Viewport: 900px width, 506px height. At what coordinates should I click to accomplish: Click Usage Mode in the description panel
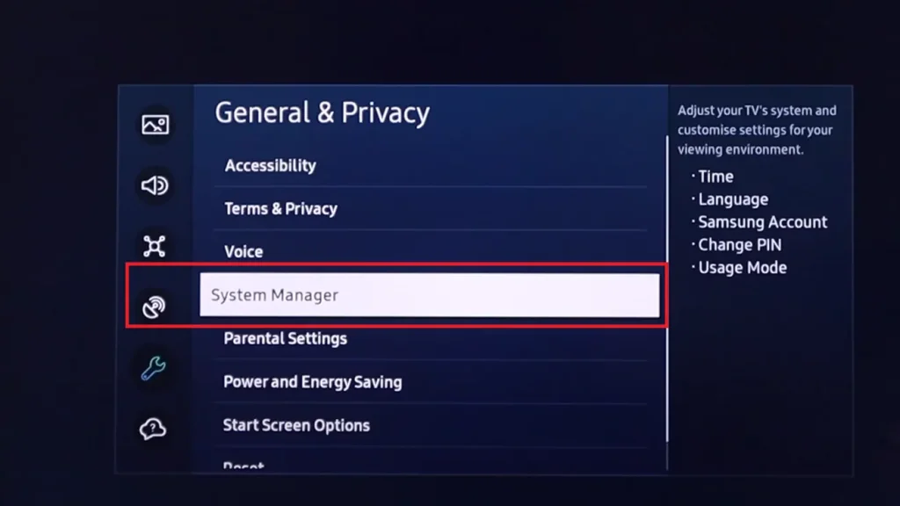coord(742,268)
